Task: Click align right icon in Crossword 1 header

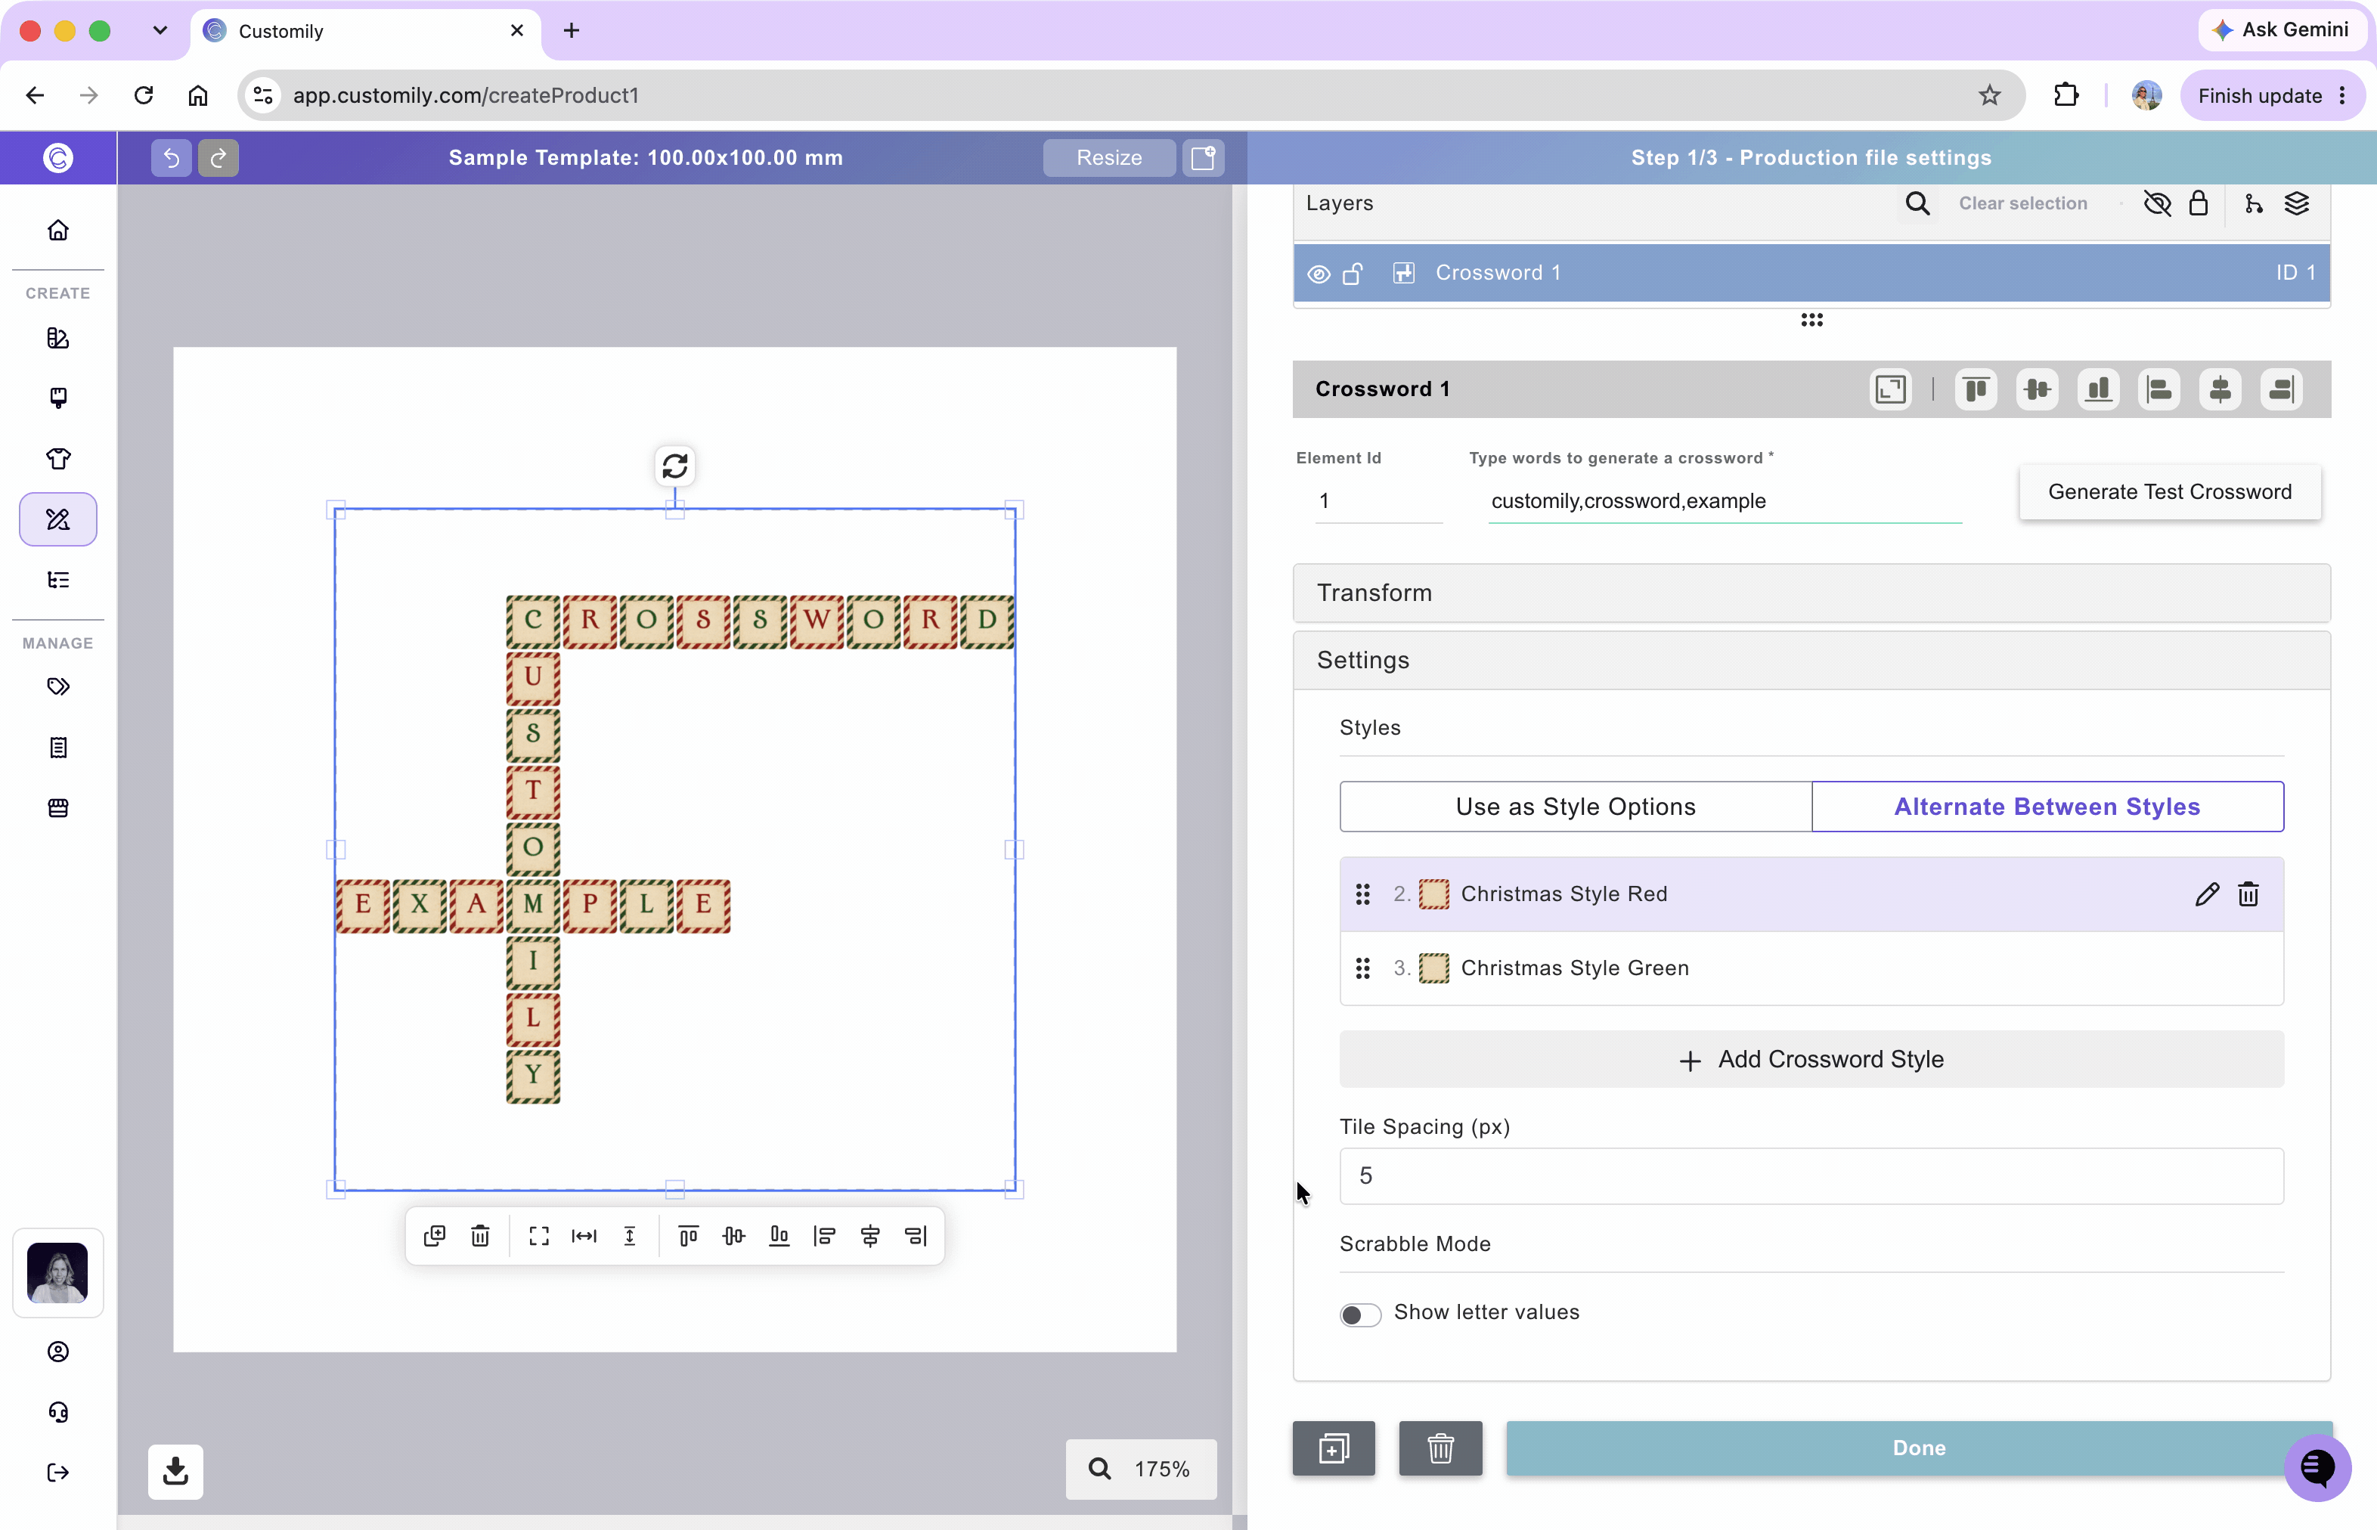Action: click(x=2282, y=389)
